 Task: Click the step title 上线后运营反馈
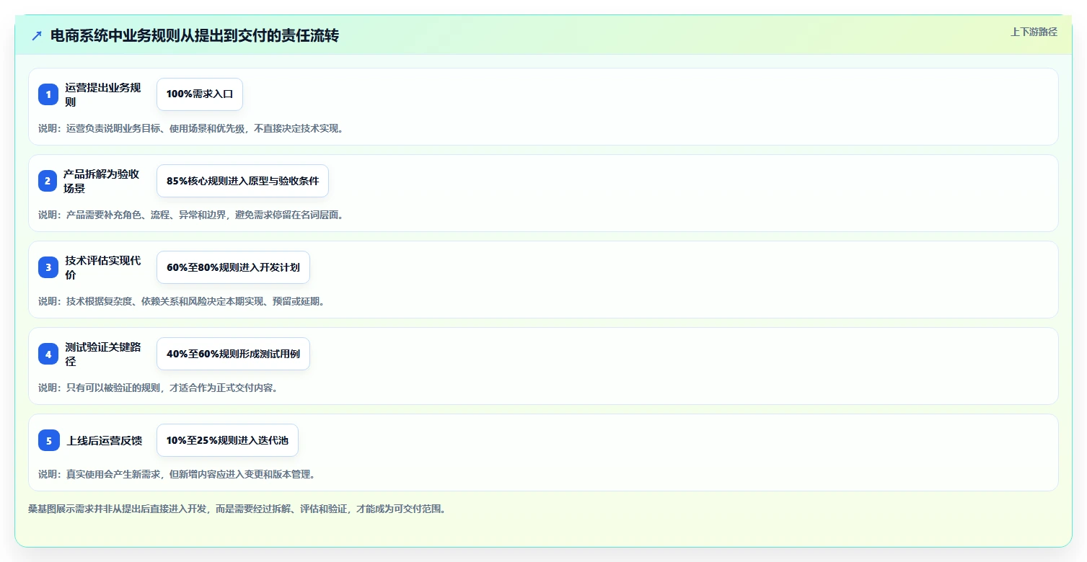point(105,440)
